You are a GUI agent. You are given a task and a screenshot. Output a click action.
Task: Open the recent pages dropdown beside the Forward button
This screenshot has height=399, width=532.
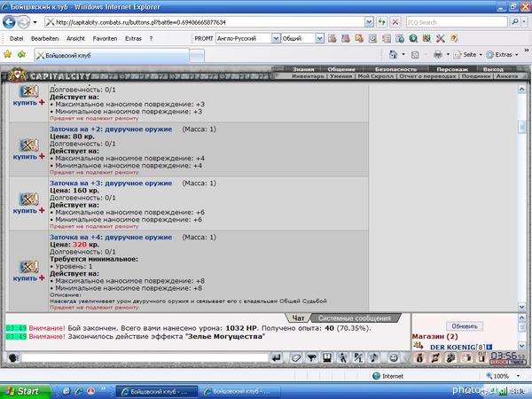(x=35, y=23)
